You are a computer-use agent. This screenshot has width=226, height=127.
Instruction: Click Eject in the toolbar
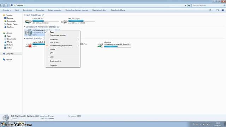point(17,10)
